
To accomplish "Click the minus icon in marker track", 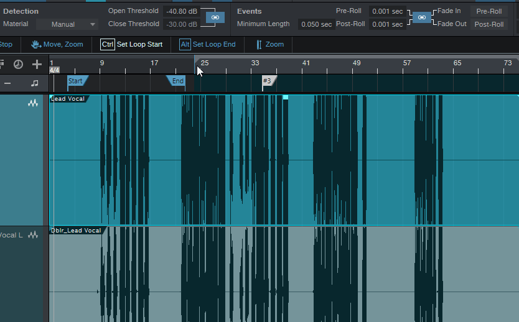I will (x=7, y=83).
